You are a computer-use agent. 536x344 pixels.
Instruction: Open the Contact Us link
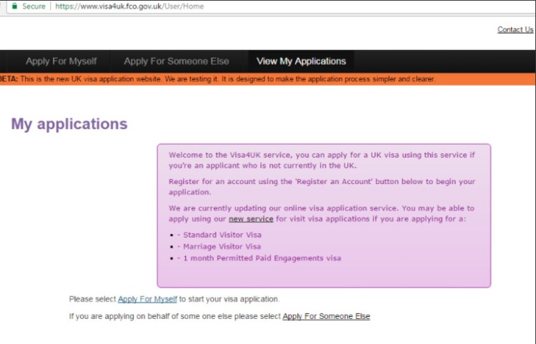(515, 29)
